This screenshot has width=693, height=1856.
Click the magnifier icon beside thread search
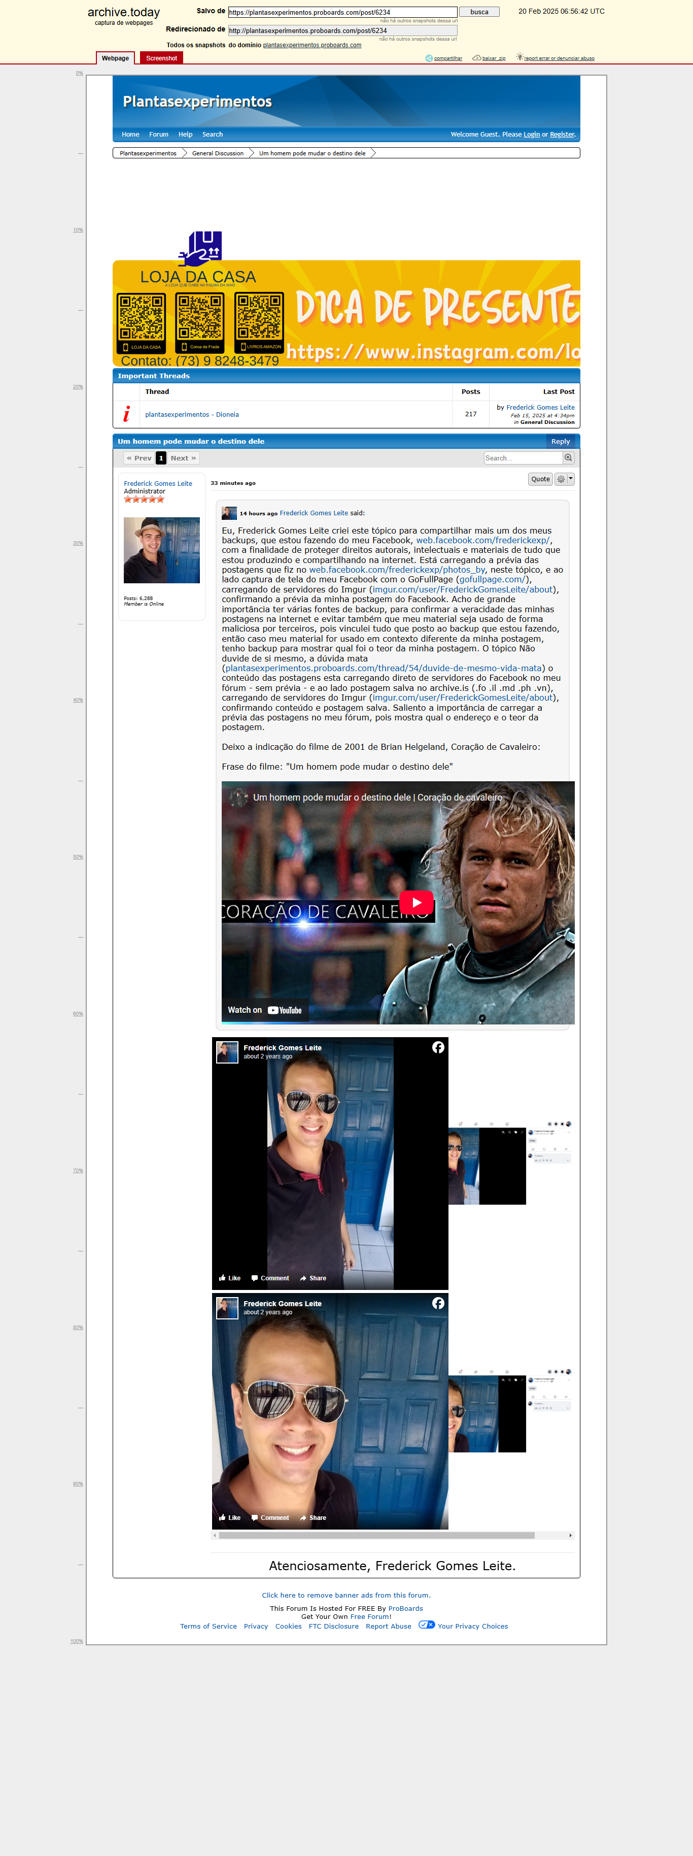568,458
